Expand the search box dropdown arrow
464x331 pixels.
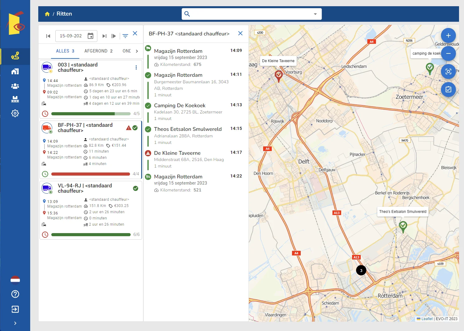[315, 14]
